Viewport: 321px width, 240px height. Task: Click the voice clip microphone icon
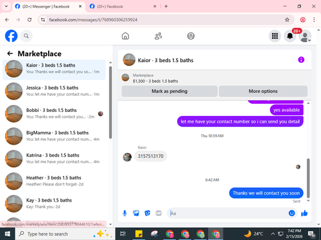tap(125, 213)
